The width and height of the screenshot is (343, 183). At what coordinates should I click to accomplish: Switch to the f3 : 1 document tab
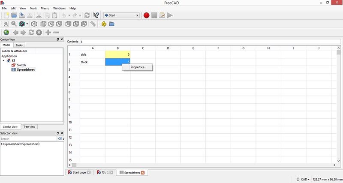click(105, 173)
